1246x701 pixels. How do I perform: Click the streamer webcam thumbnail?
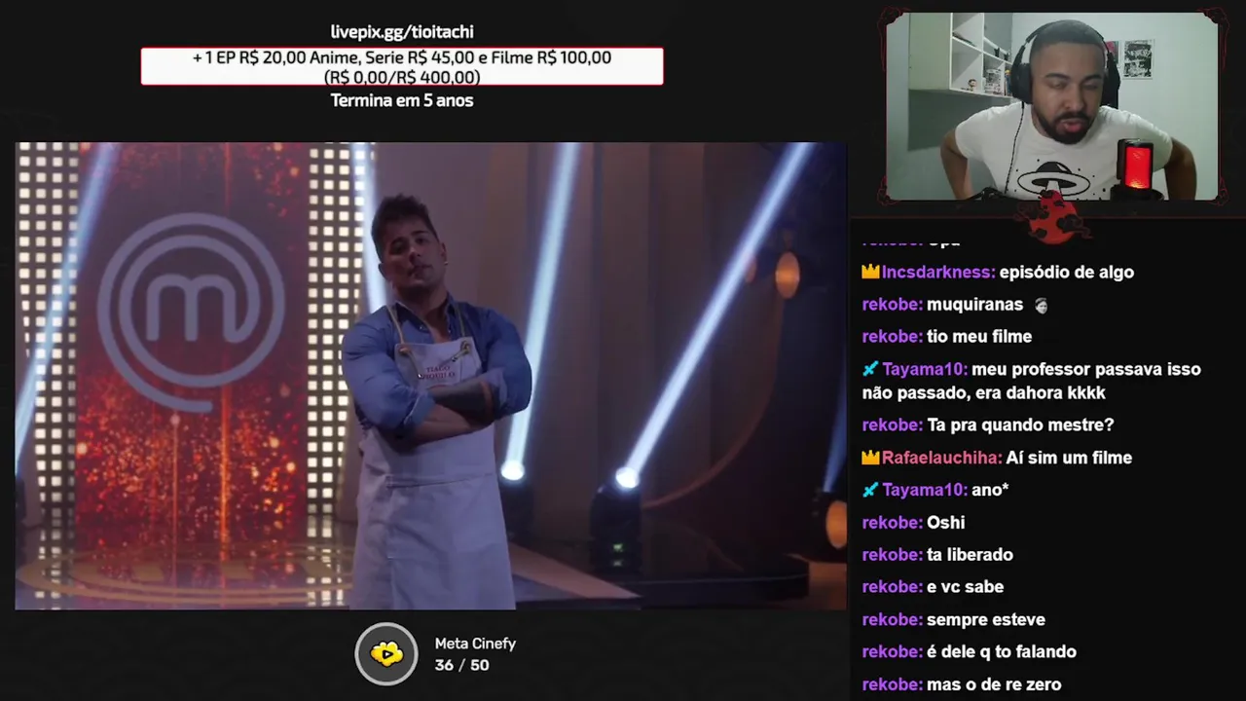tap(1052, 106)
